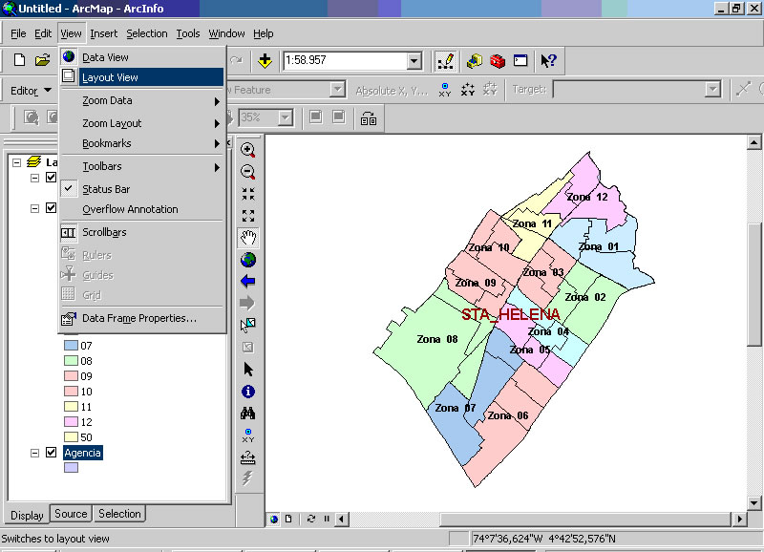Click the green 08 legend swatch
Image resolution: width=764 pixels, height=552 pixels.
point(71,361)
